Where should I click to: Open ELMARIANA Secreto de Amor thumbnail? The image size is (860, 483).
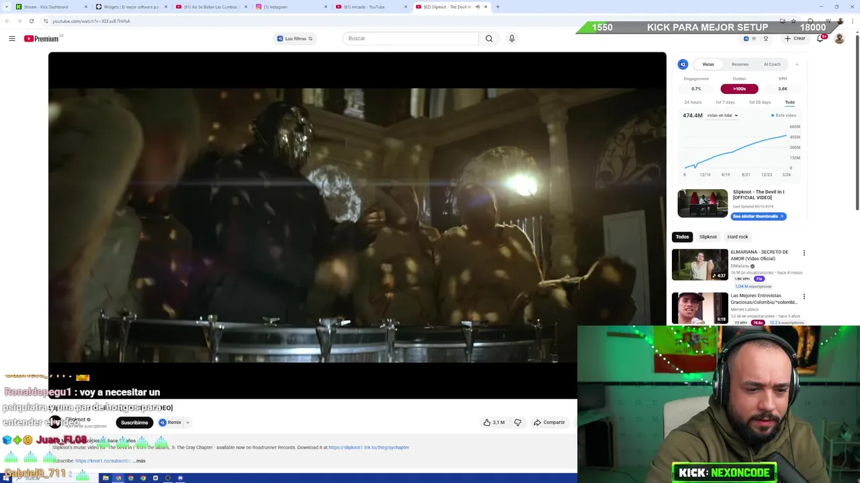(x=700, y=265)
